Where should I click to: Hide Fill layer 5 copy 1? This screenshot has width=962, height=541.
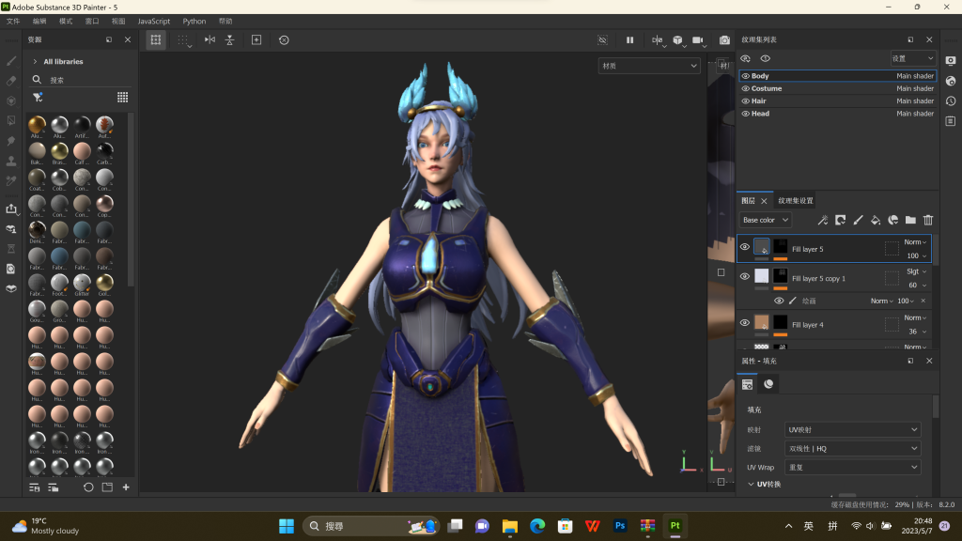[x=745, y=276]
